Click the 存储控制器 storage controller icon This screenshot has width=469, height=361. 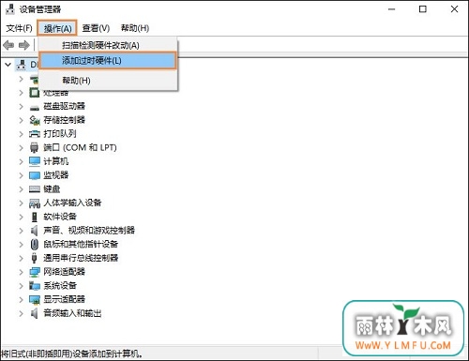(x=35, y=120)
